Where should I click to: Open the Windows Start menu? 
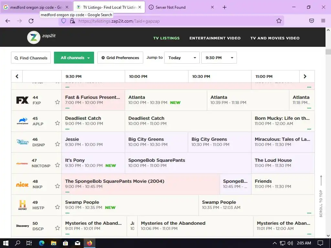[x=6, y=243]
